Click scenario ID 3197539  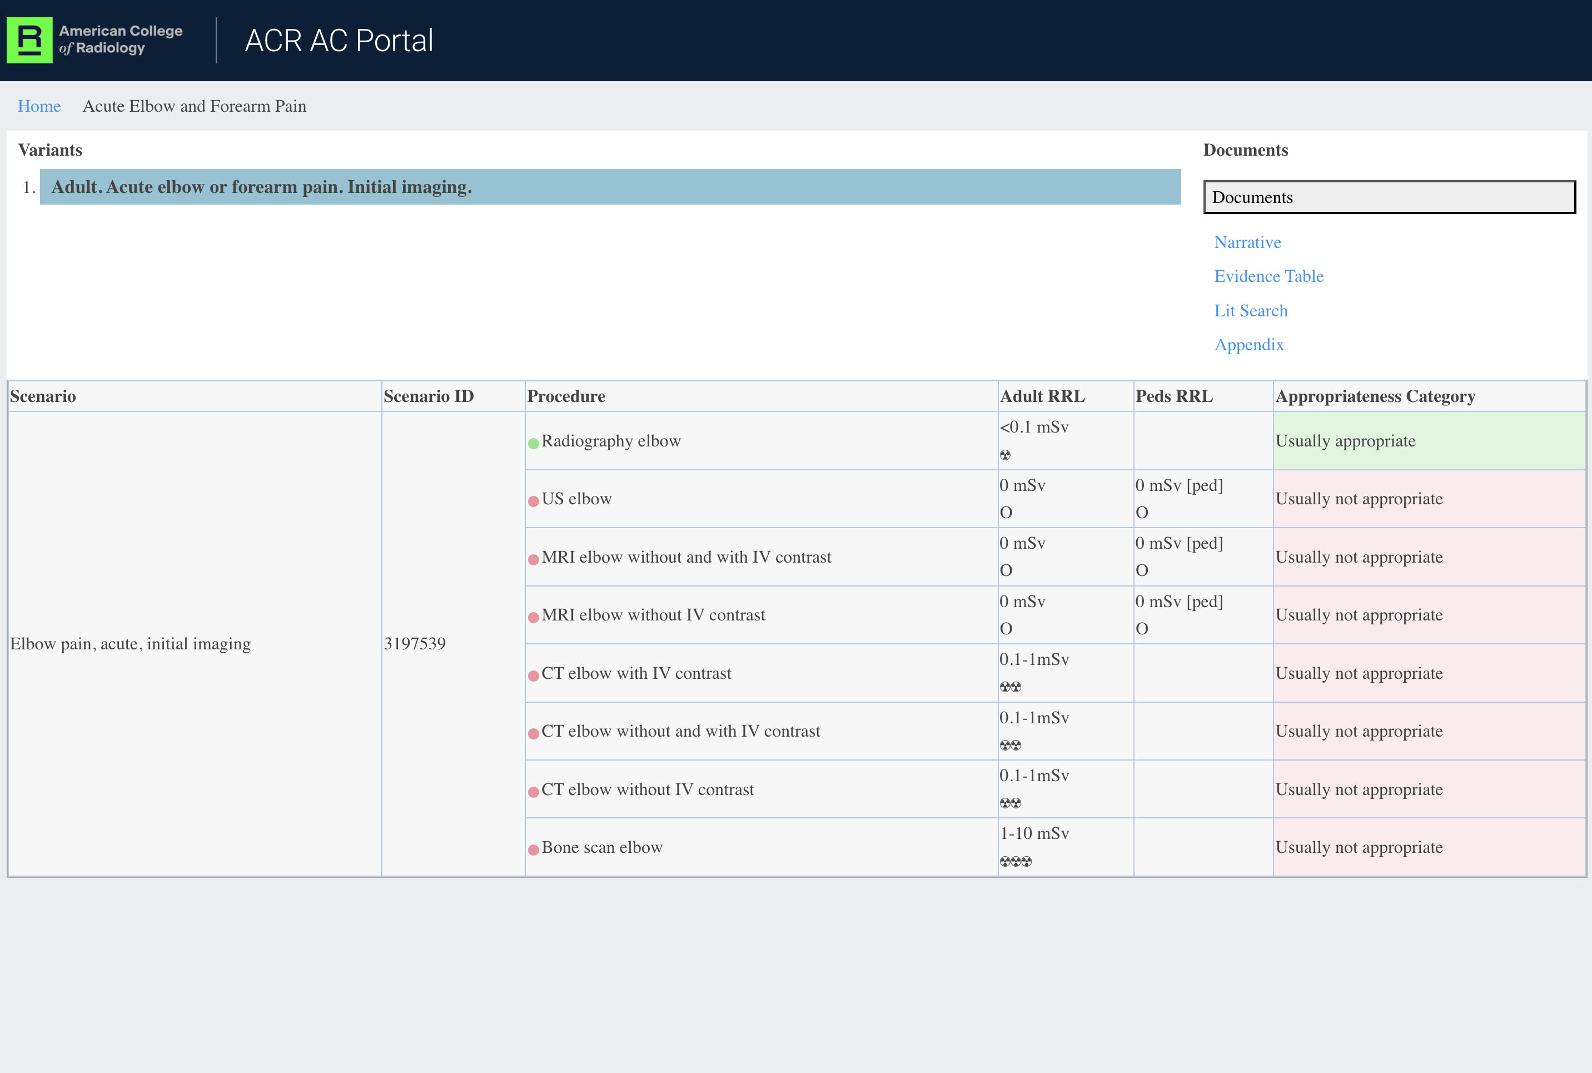pos(415,644)
